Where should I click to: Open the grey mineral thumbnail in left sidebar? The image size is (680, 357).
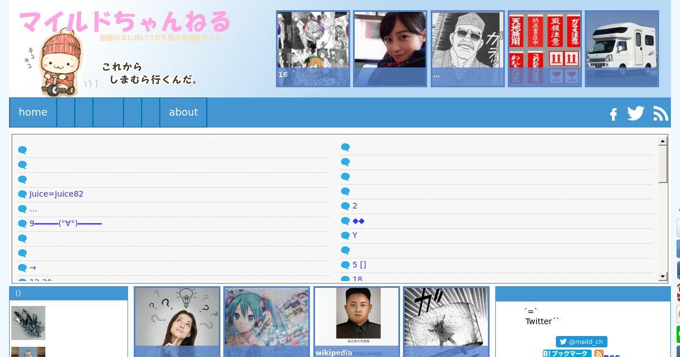click(x=28, y=323)
